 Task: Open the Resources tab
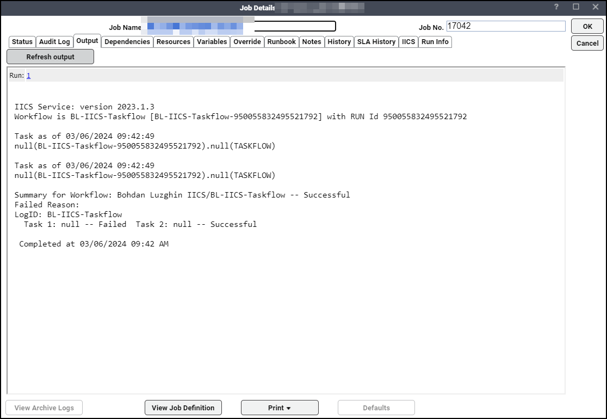(x=174, y=42)
